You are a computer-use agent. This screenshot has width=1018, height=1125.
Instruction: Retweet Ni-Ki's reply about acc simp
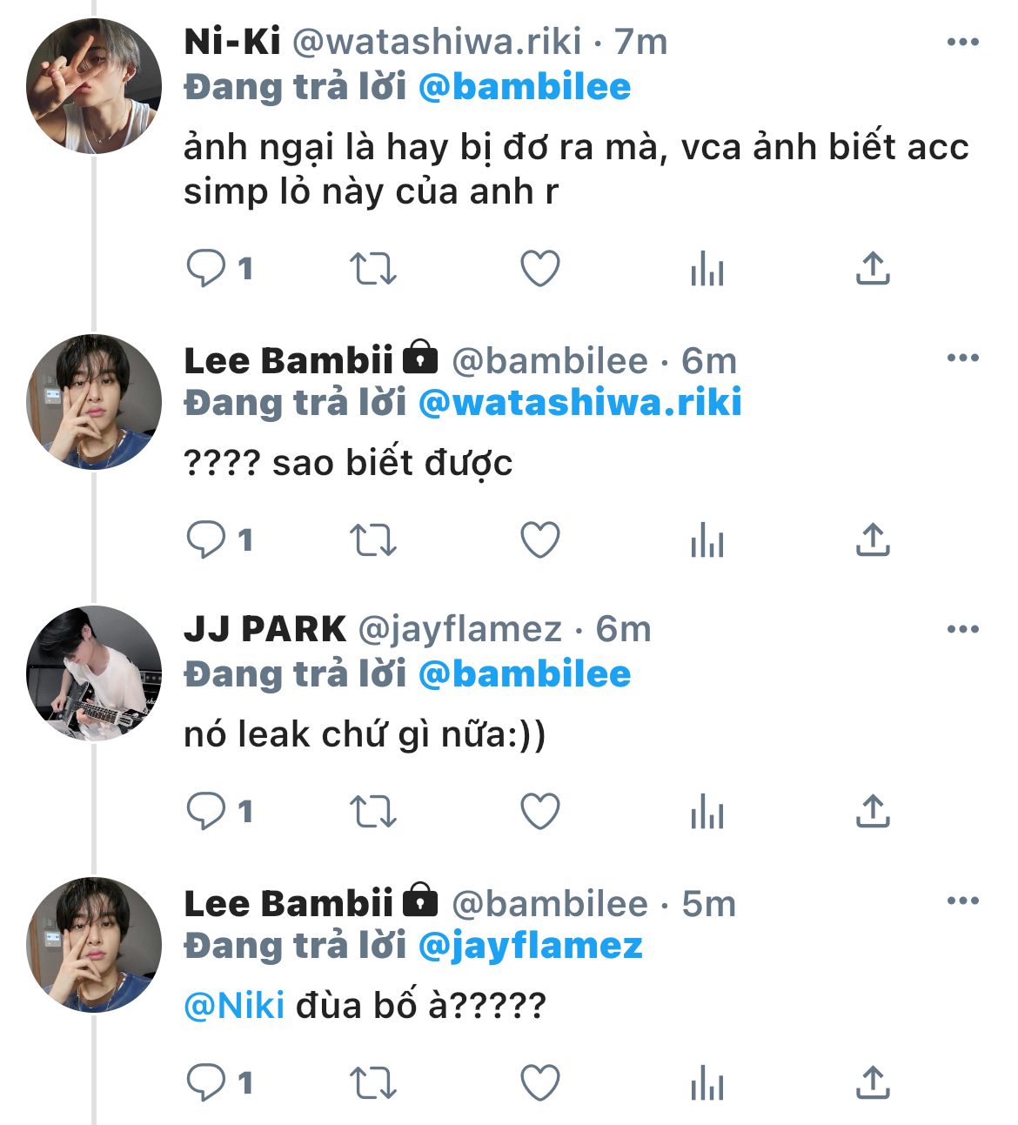(372, 269)
